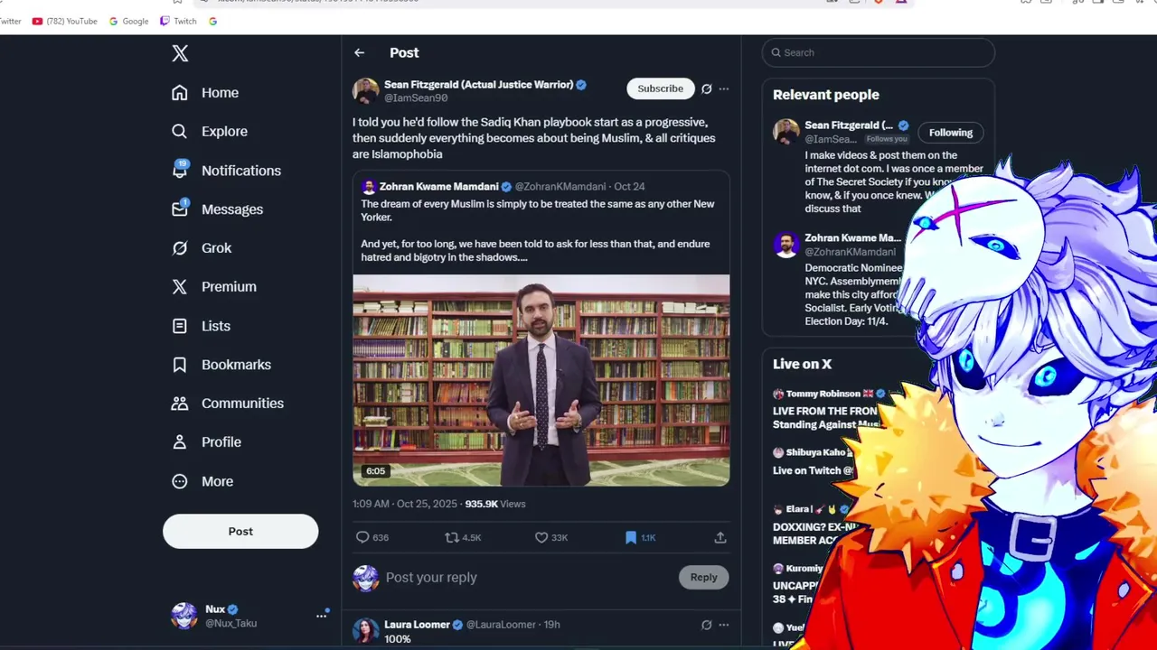The image size is (1157, 650).
Task: Go back using the arrow beside Post
Action: (360, 53)
